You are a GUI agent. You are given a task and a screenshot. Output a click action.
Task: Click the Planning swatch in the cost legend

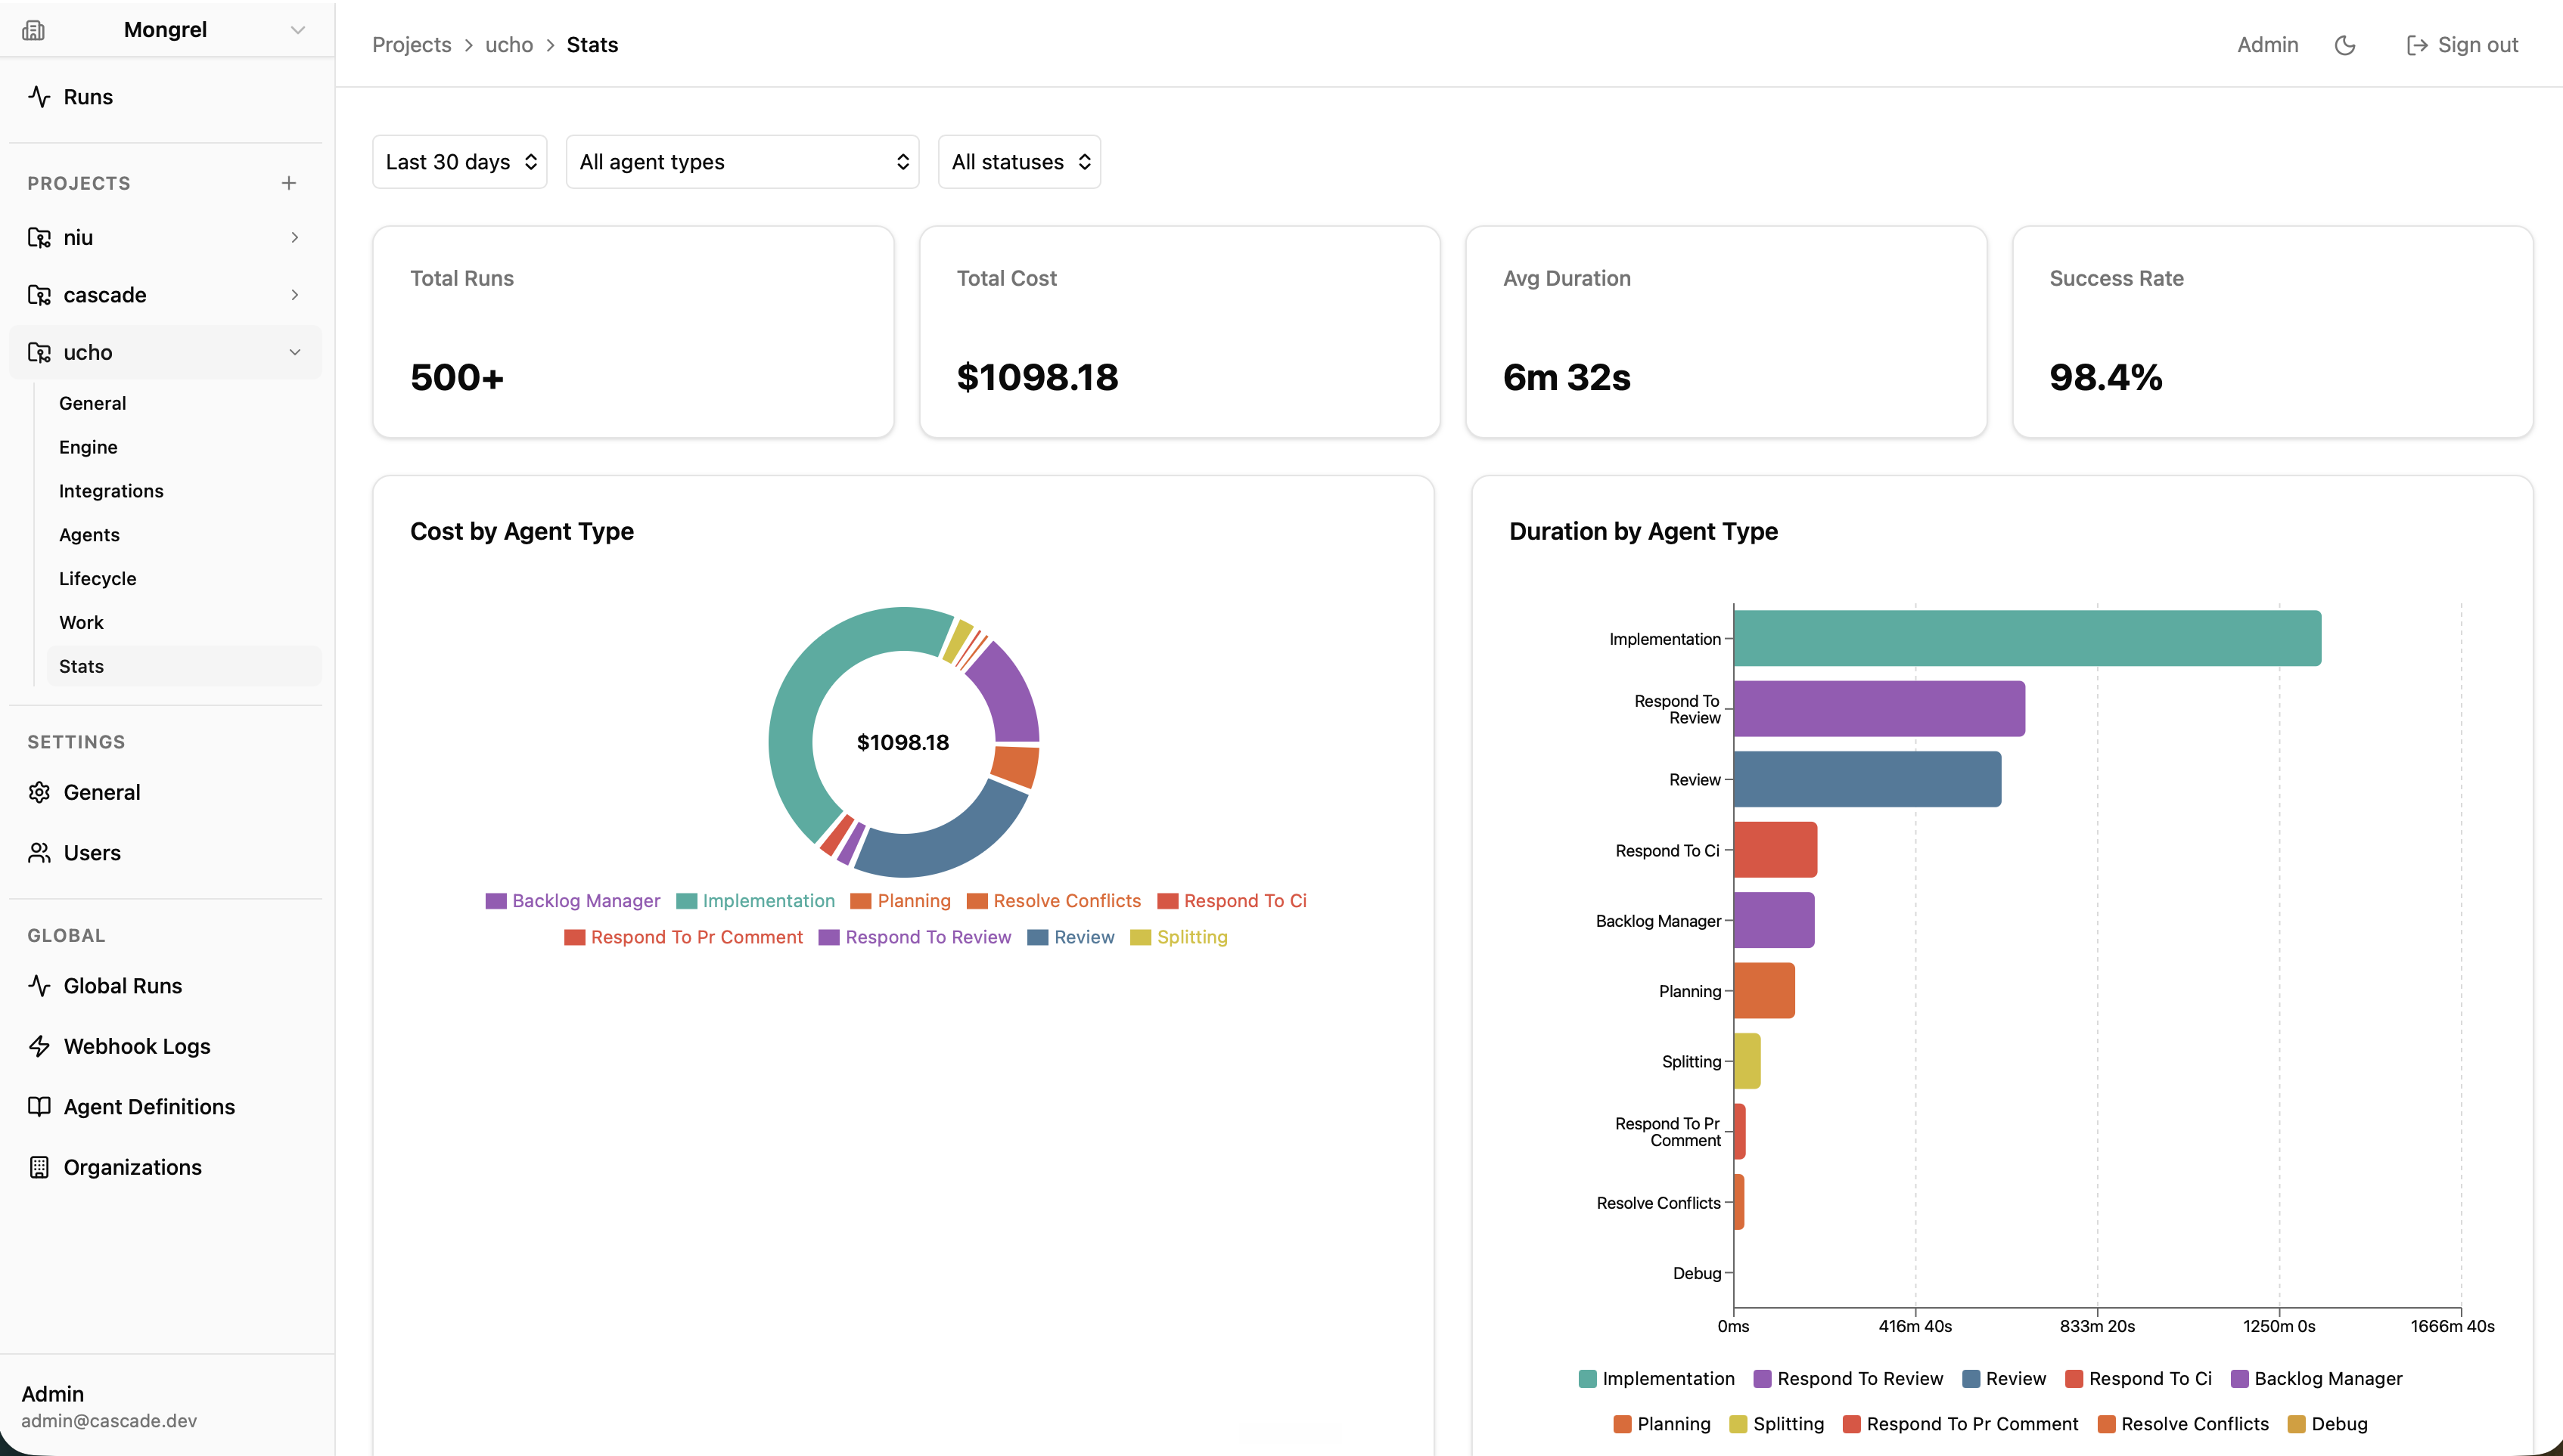pos(860,901)
